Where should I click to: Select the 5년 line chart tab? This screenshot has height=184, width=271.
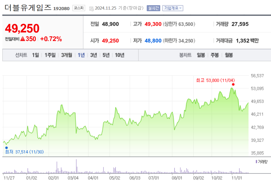coord(106,55)
